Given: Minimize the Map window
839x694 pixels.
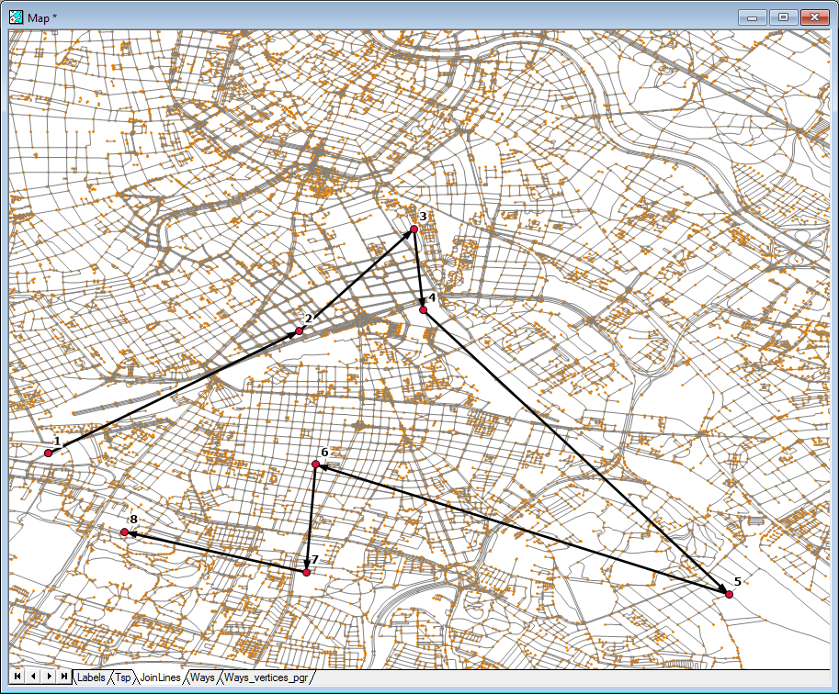Looking at the screenshot, I should tap(753, 17).
